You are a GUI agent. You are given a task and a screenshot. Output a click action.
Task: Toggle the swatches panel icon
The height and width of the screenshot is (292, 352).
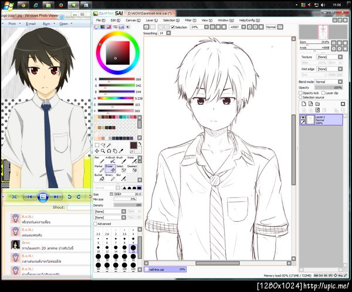(121, 27)
